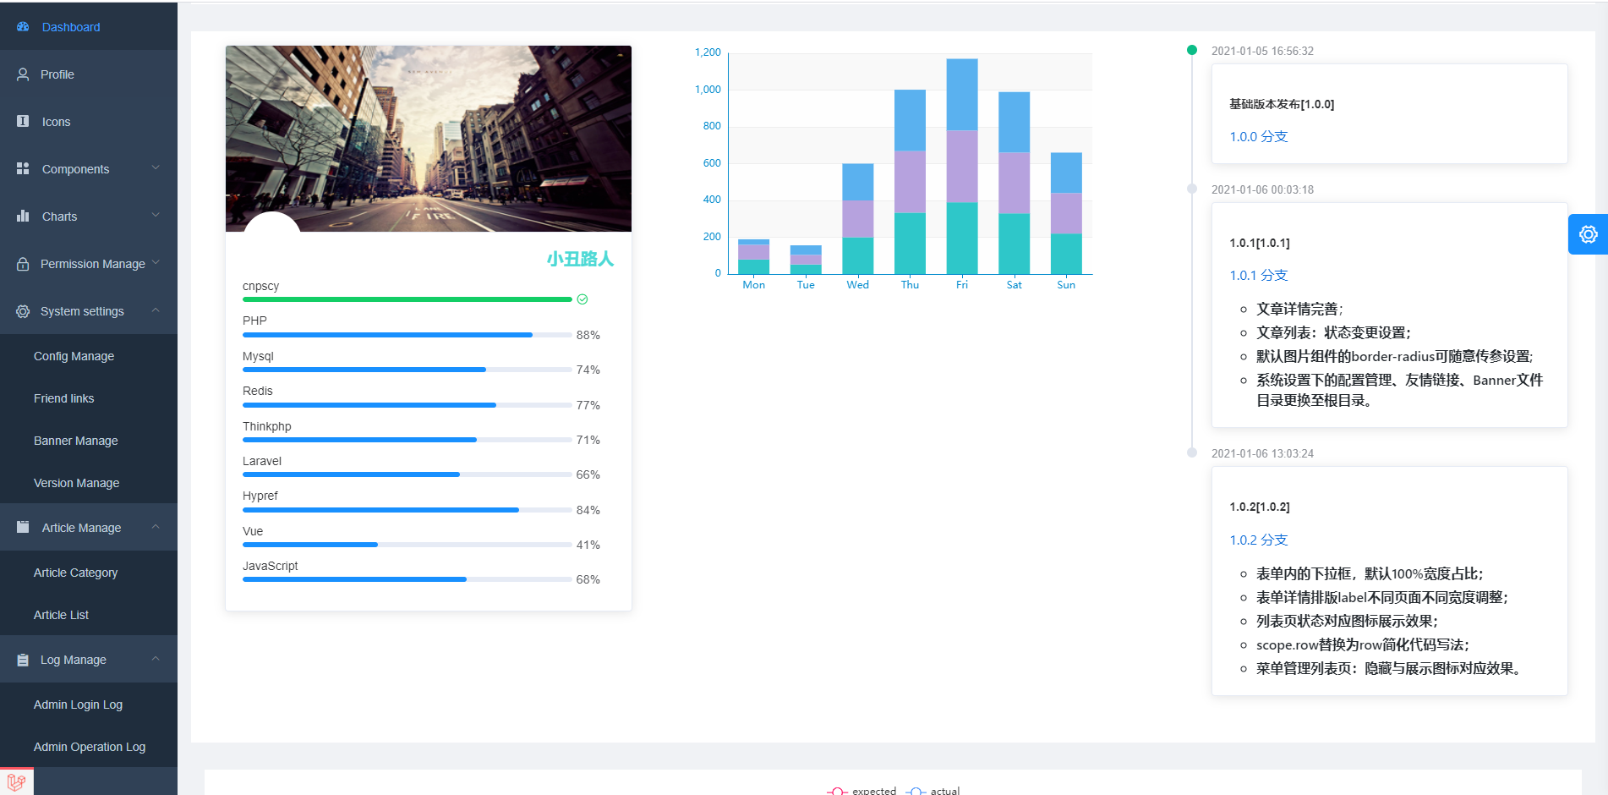This screenshot has width=1608, height=795.
Task: Click the Article Manage folder icon
Action: coord(23,527)
